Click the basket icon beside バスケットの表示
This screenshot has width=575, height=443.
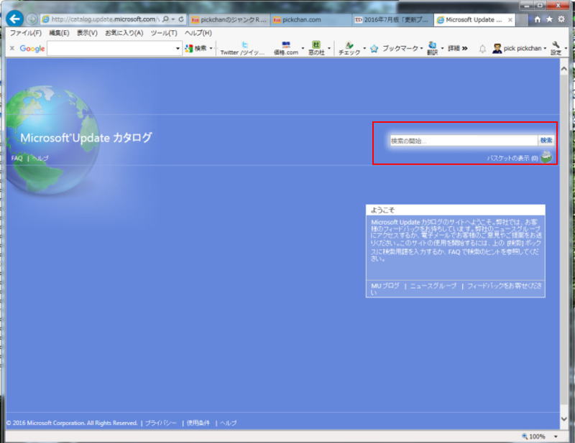[x=546, y=157]
